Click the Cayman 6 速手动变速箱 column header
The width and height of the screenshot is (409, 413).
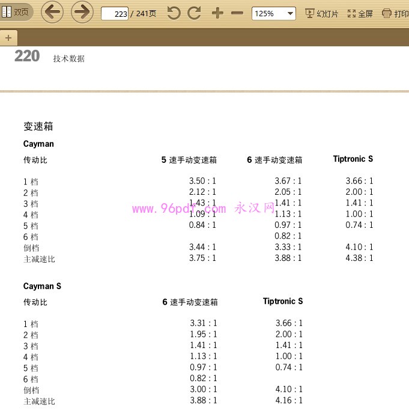274,160
